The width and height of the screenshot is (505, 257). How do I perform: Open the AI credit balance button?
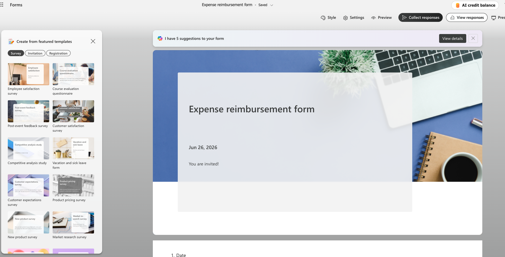tap(475, 5)
